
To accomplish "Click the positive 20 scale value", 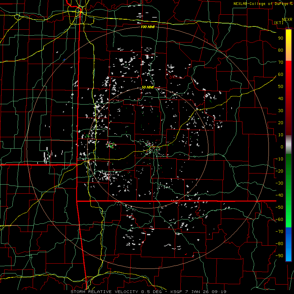I will [x=281, y=123].
